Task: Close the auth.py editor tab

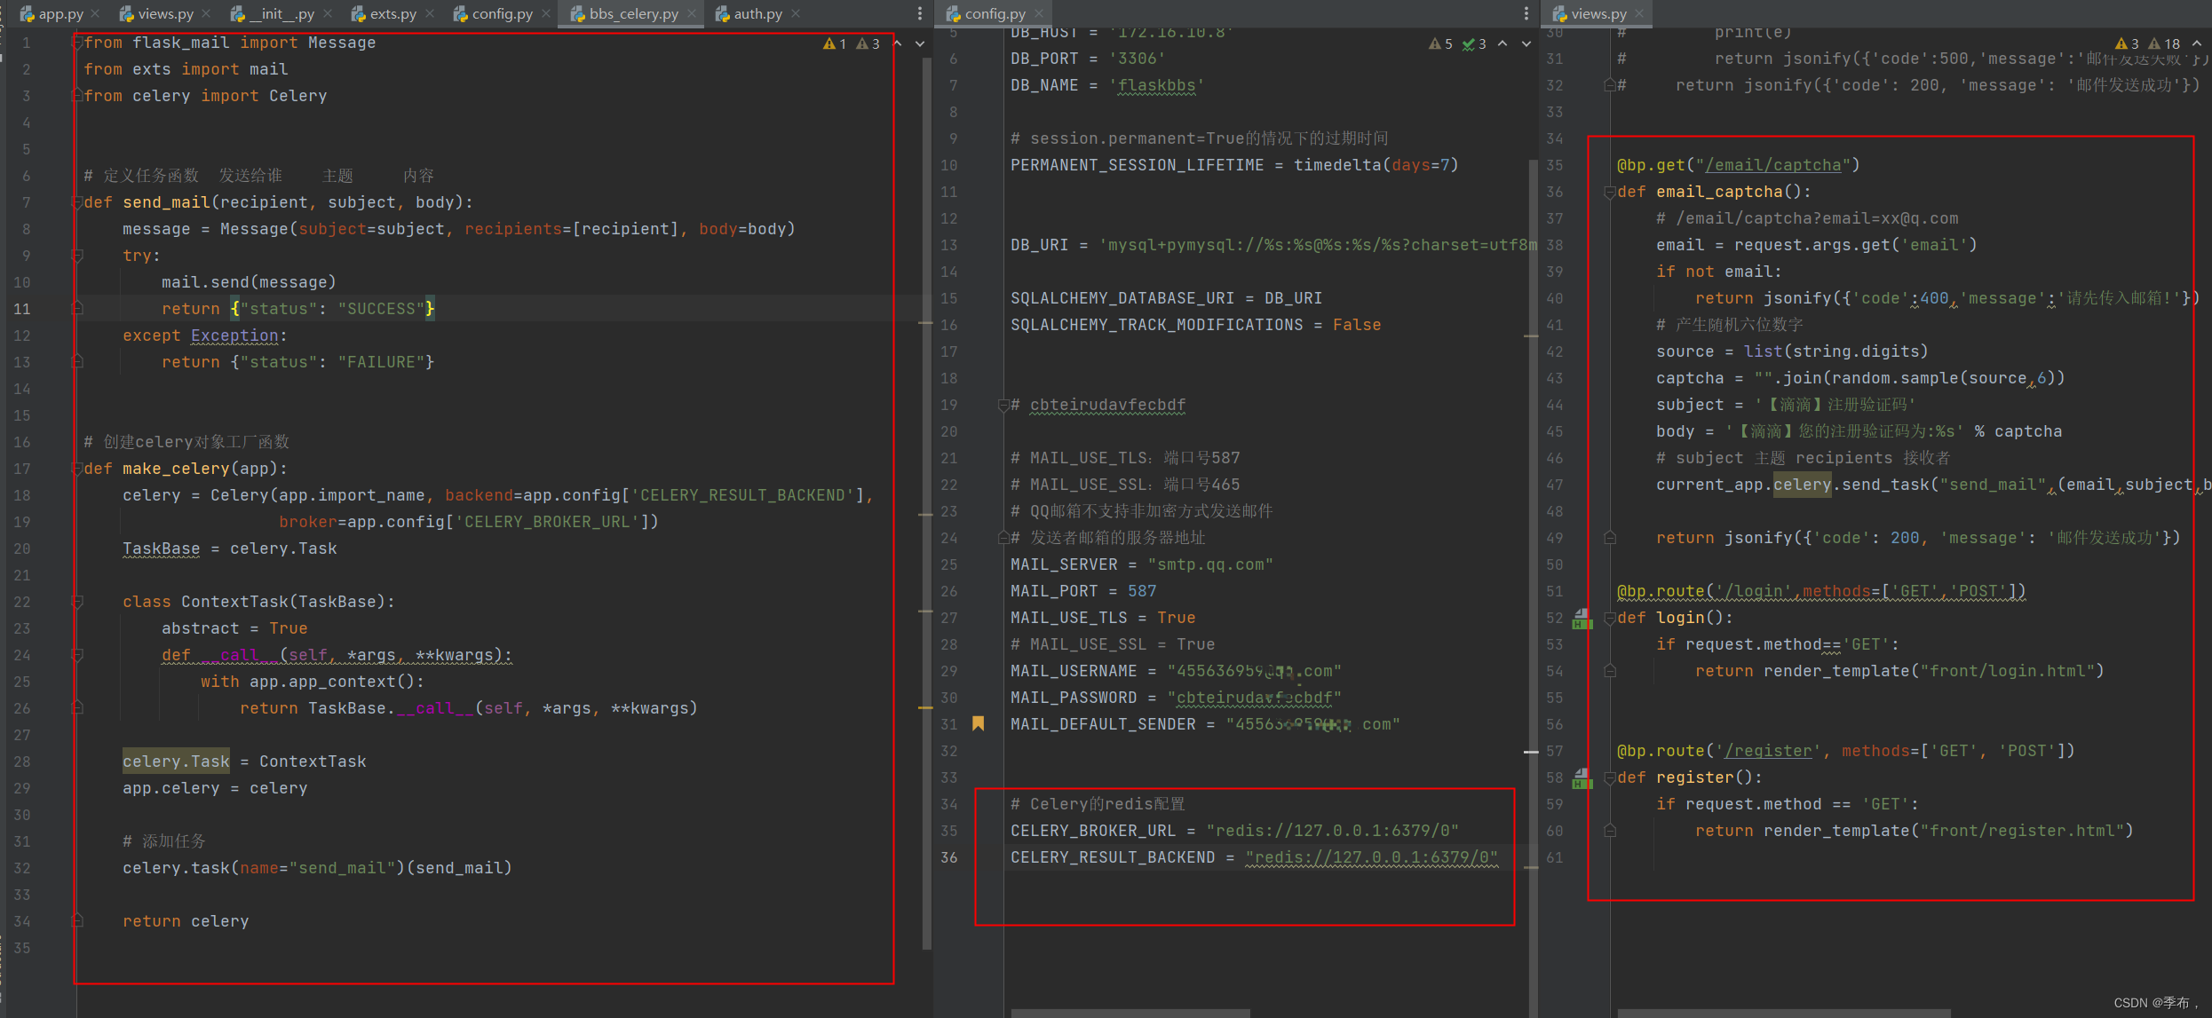Action: coord(796,13)
